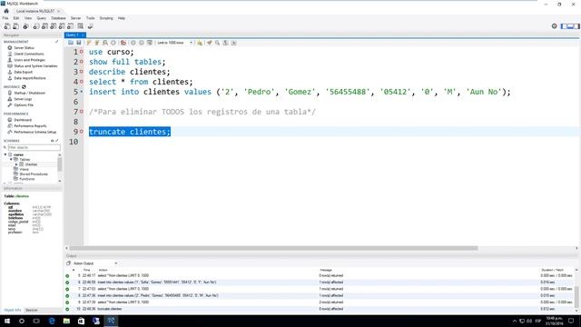
Task: Expand the clientes table node
Action: (x=16, y=164)
